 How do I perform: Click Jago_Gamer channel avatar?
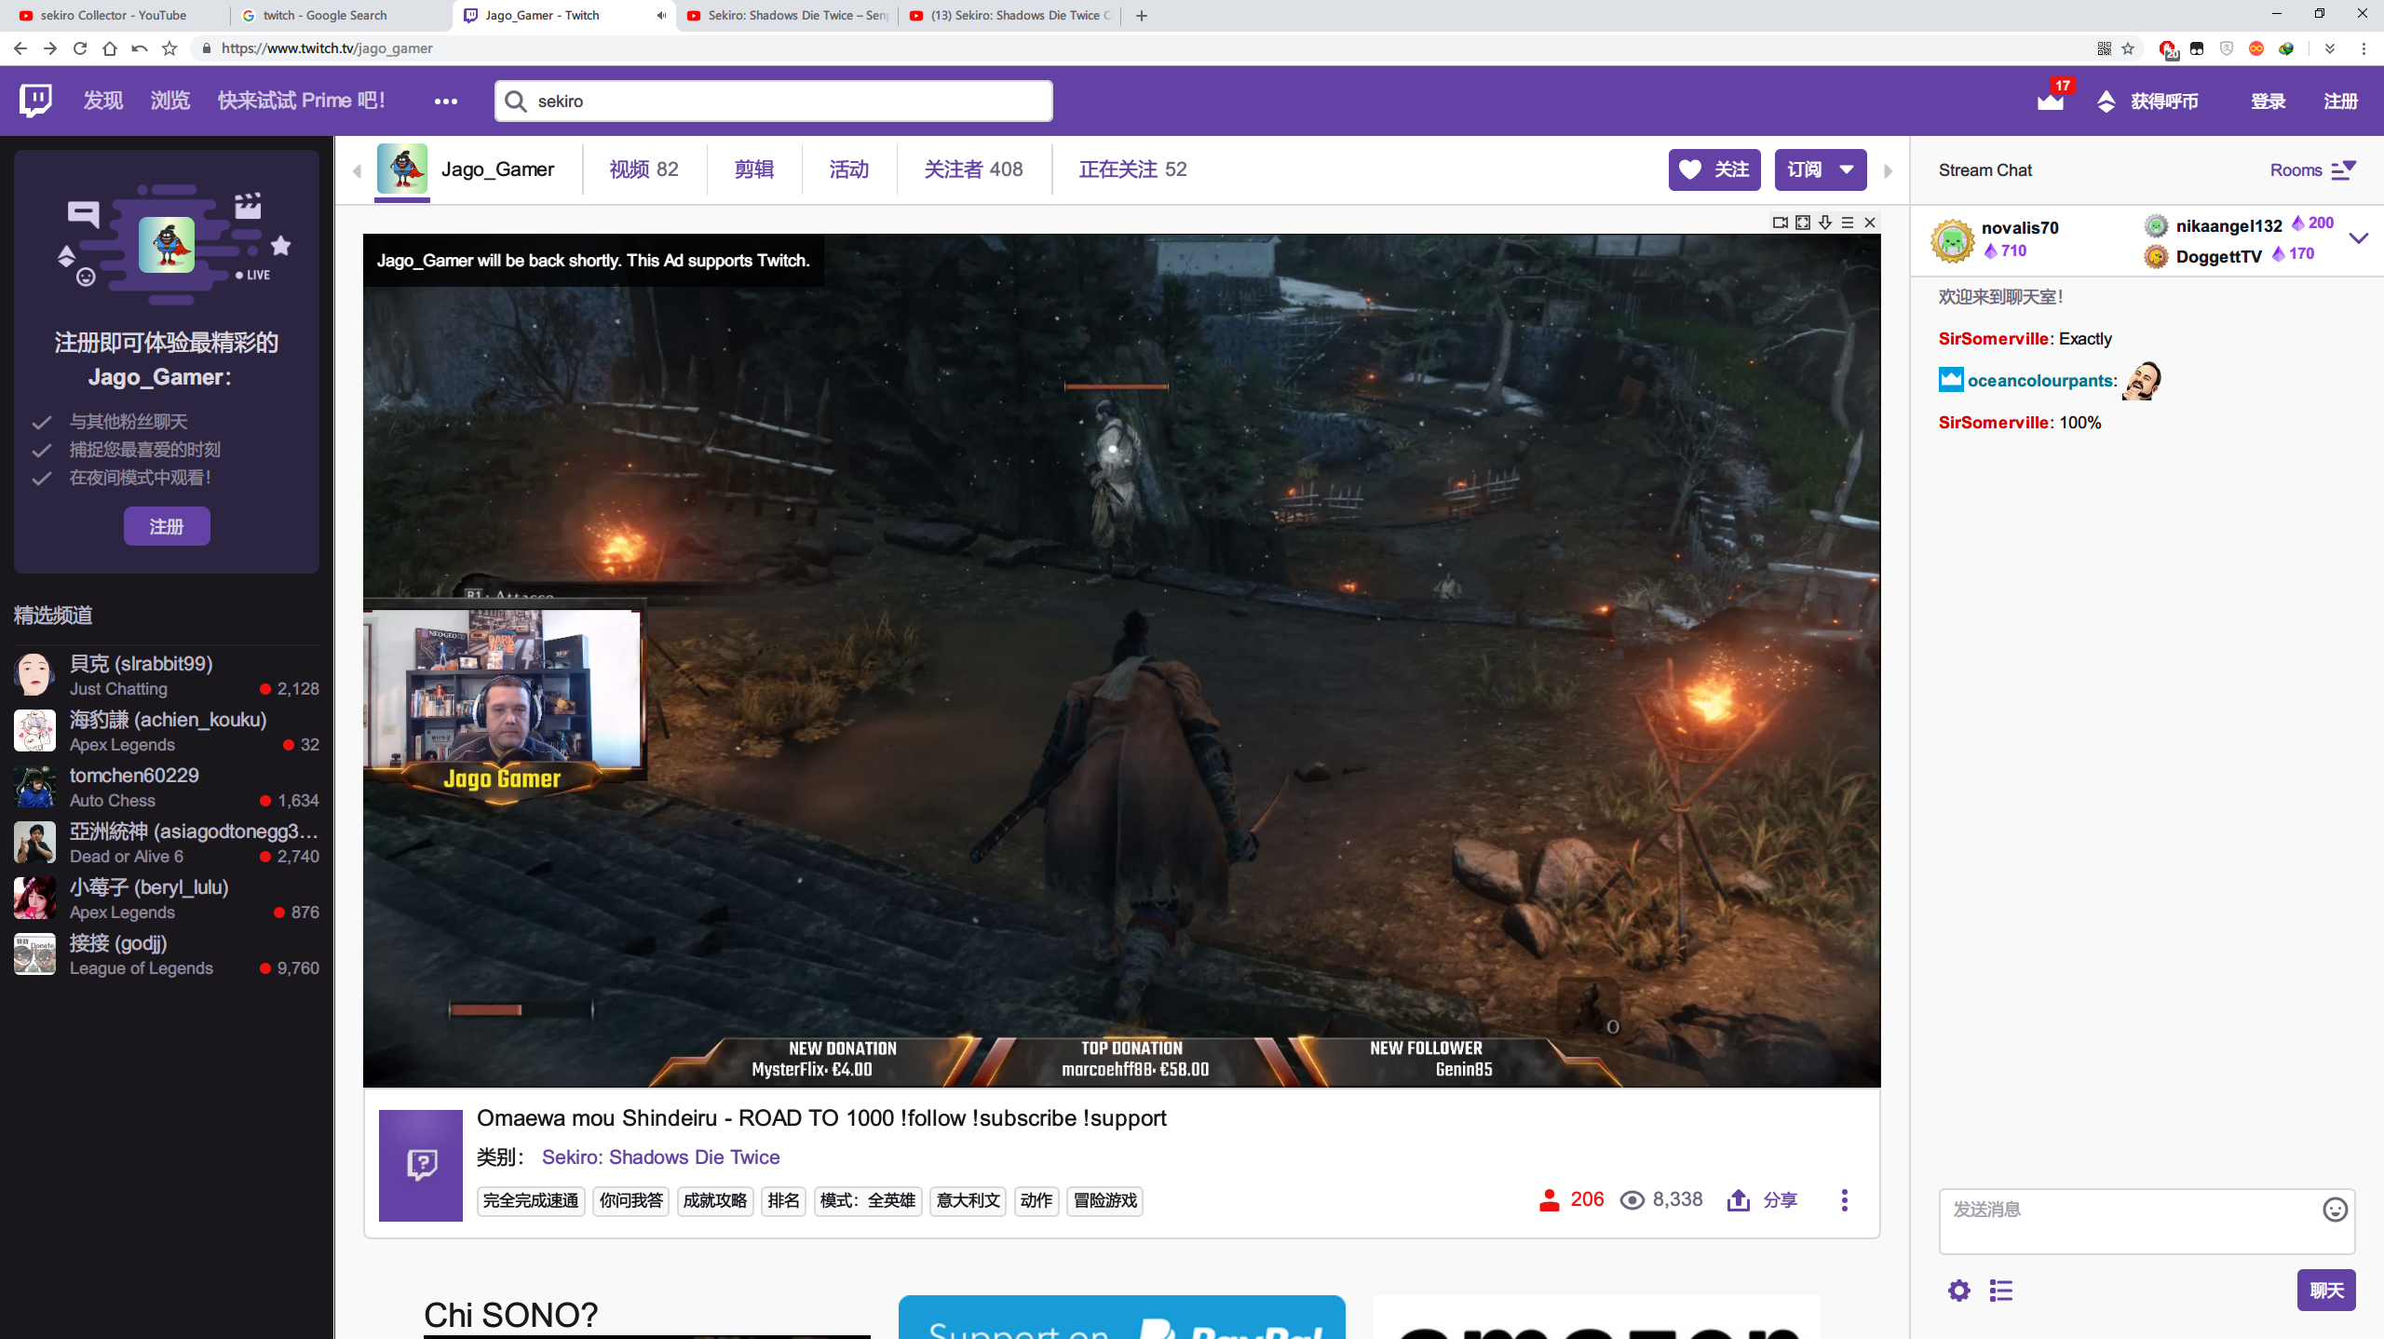click(x=402, y=169)
